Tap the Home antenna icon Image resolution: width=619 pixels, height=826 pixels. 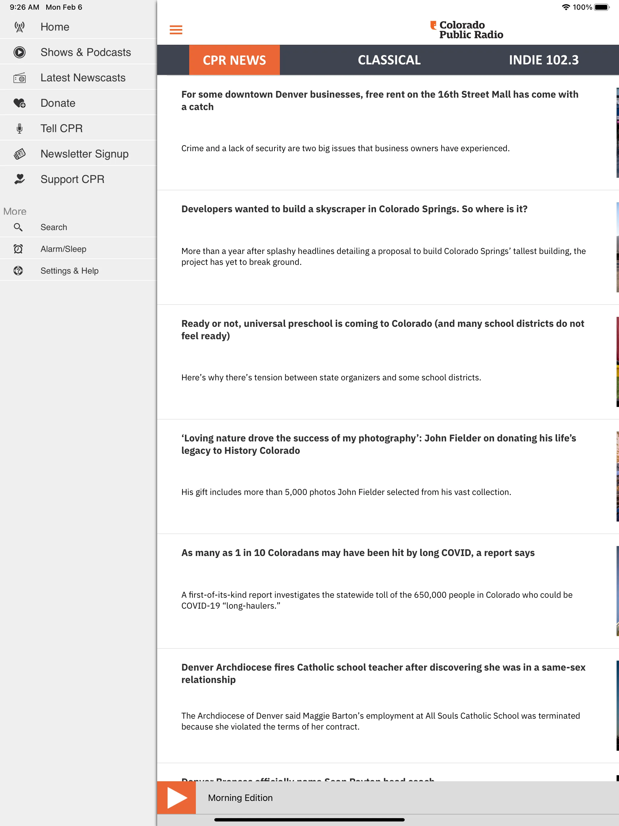(19, 27)
